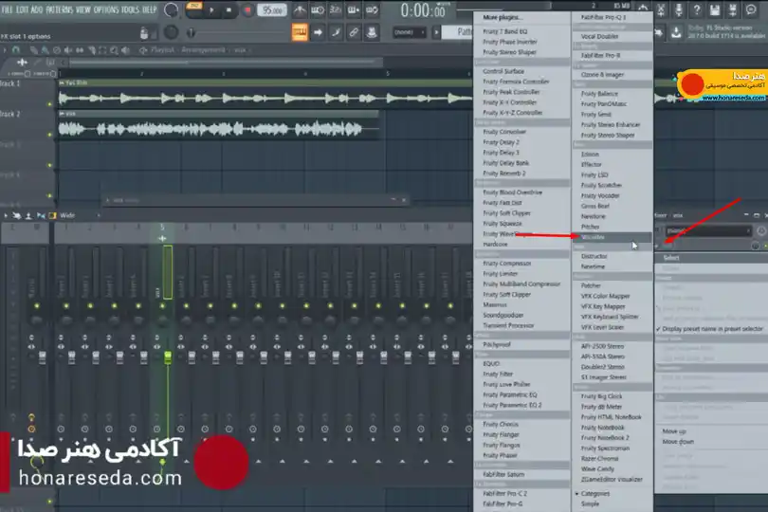Click the stamp icon right of the multilink chain icon
Viewport: 768px width, 512px height.
point(372,33)
